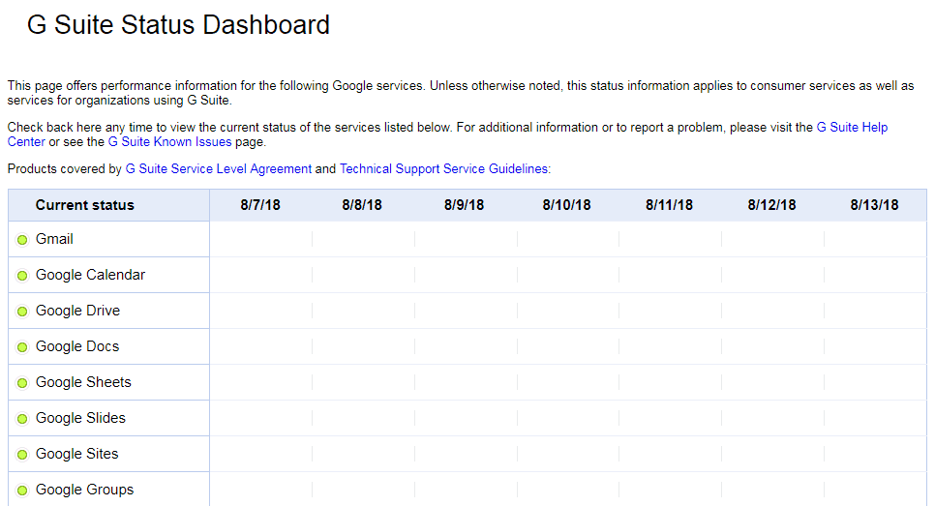Click the Google Sites service name
This screenshot has width=935, height=506.
[76, 454]
